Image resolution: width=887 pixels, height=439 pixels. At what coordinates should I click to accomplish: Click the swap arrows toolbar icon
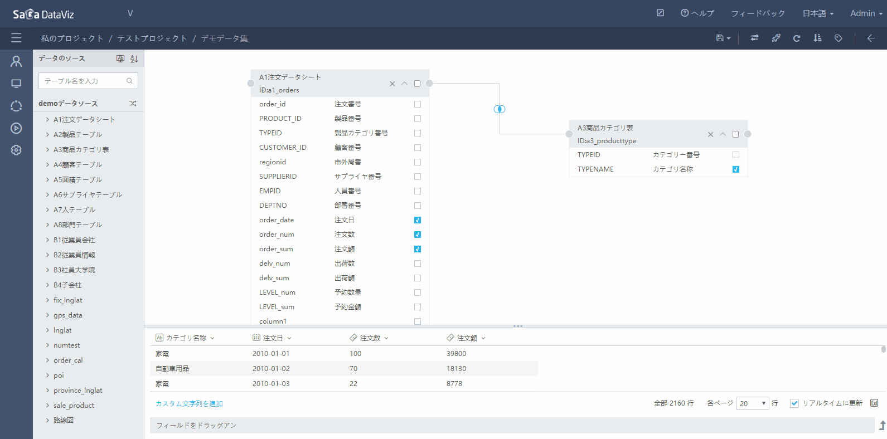(x=754, y=38)
